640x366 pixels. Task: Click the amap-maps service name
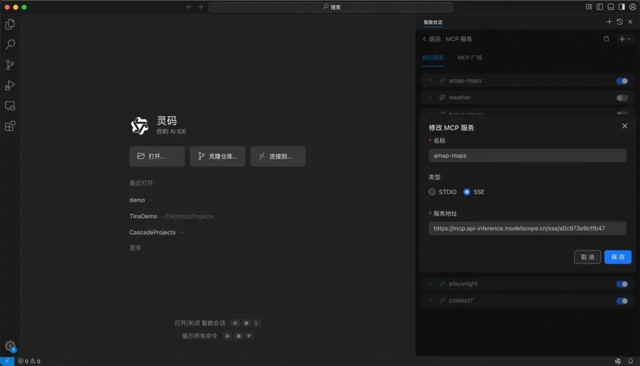click(x=465, y=81)
